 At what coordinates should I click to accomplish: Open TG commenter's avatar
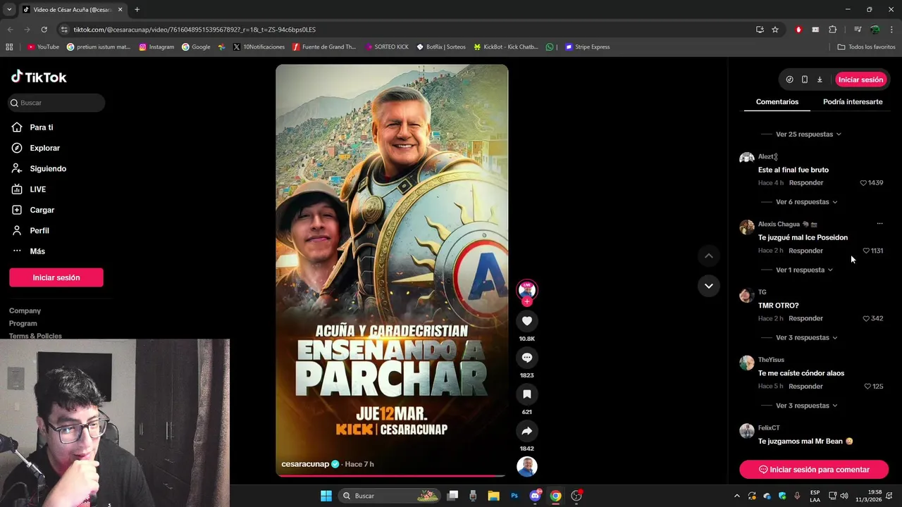coord(747,295)
